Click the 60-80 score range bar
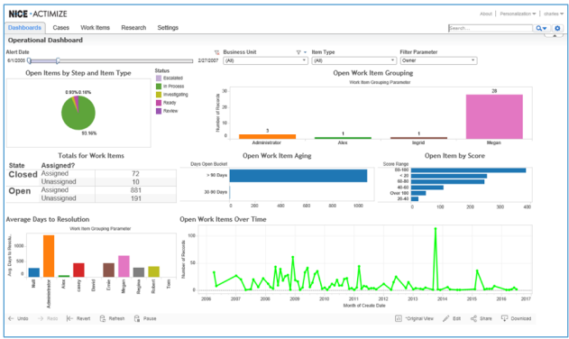The width and height of the screenshot is (569, 339). click(x=447, y=181)
